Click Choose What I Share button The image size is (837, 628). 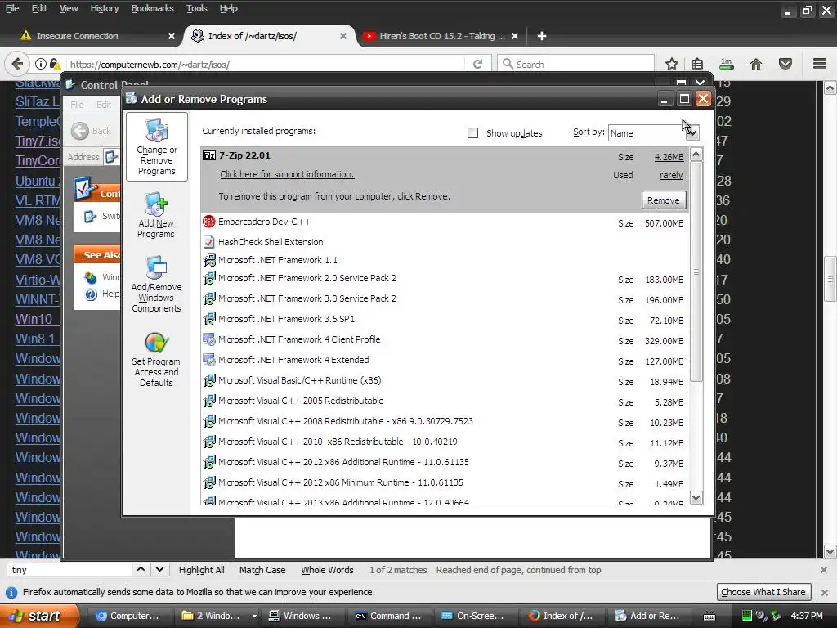click(x=763, y=592)
